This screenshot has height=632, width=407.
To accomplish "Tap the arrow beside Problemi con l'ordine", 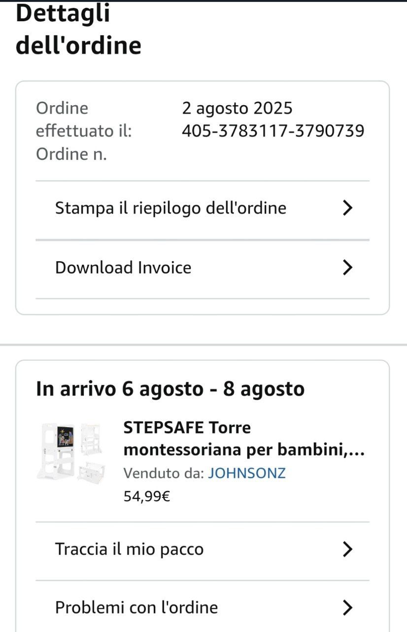I will click(348, 607).
